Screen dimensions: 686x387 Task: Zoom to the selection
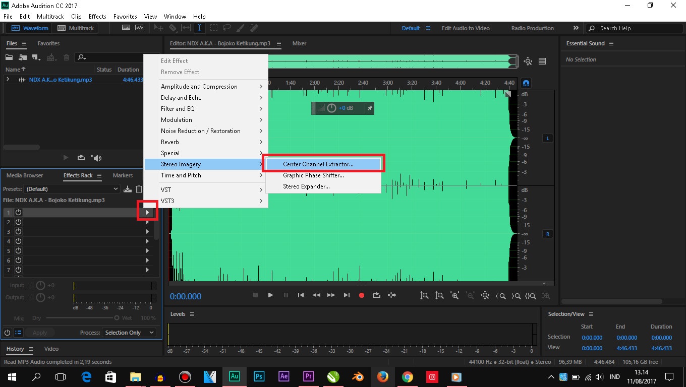pos(531,296)
